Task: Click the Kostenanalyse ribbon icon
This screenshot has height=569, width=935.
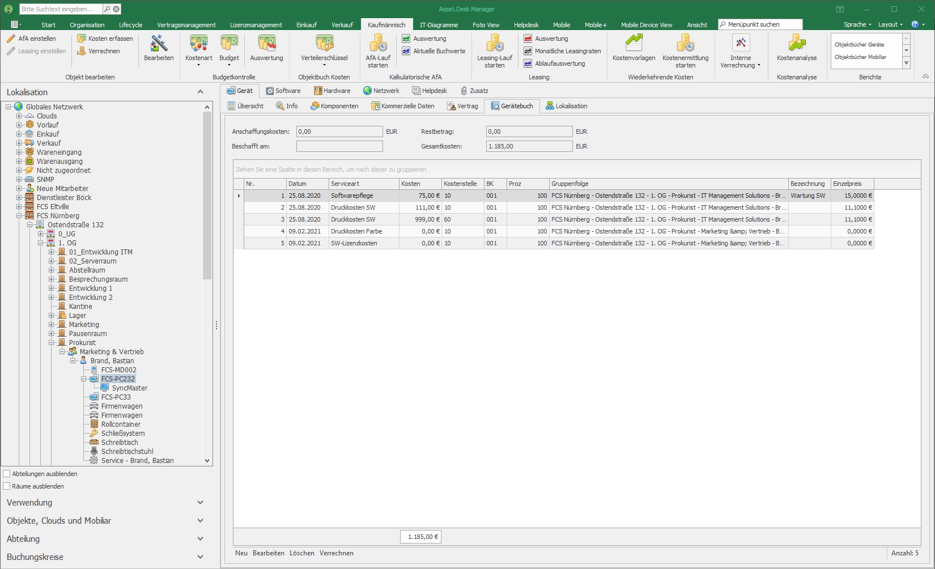Action: coord(796,48)
